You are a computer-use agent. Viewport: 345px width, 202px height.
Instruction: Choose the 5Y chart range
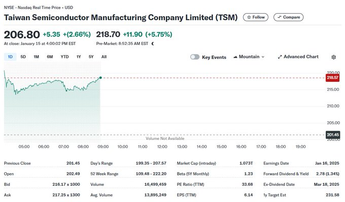click(91, 57)
